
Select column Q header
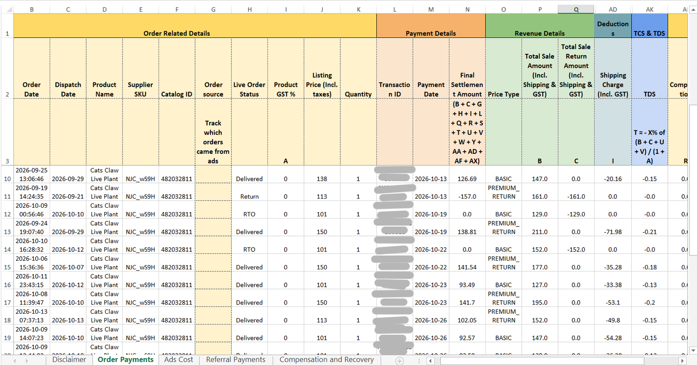(576, 9)
